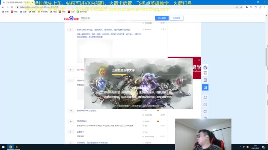
Task: Toggle the Chrome side panel icon
Action: click(x=256, y=7)
